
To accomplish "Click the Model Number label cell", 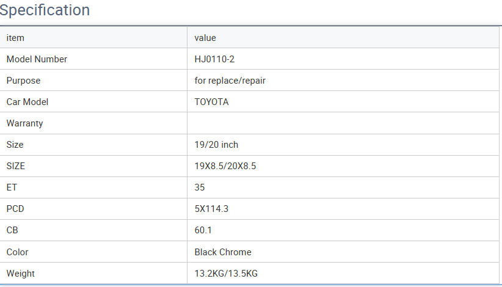I will [x=37, y=59].
